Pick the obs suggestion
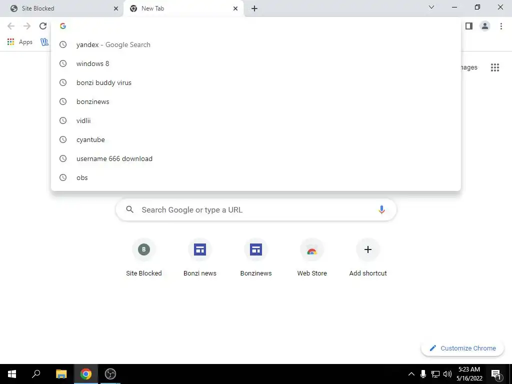This screenshot has width=512, height=384. 256,177
